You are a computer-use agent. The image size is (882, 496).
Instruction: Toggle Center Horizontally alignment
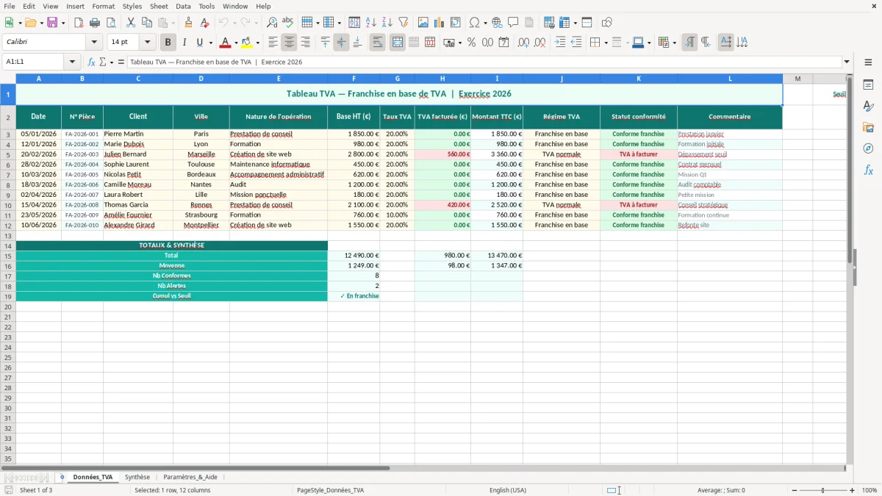(x=289, y=43)
